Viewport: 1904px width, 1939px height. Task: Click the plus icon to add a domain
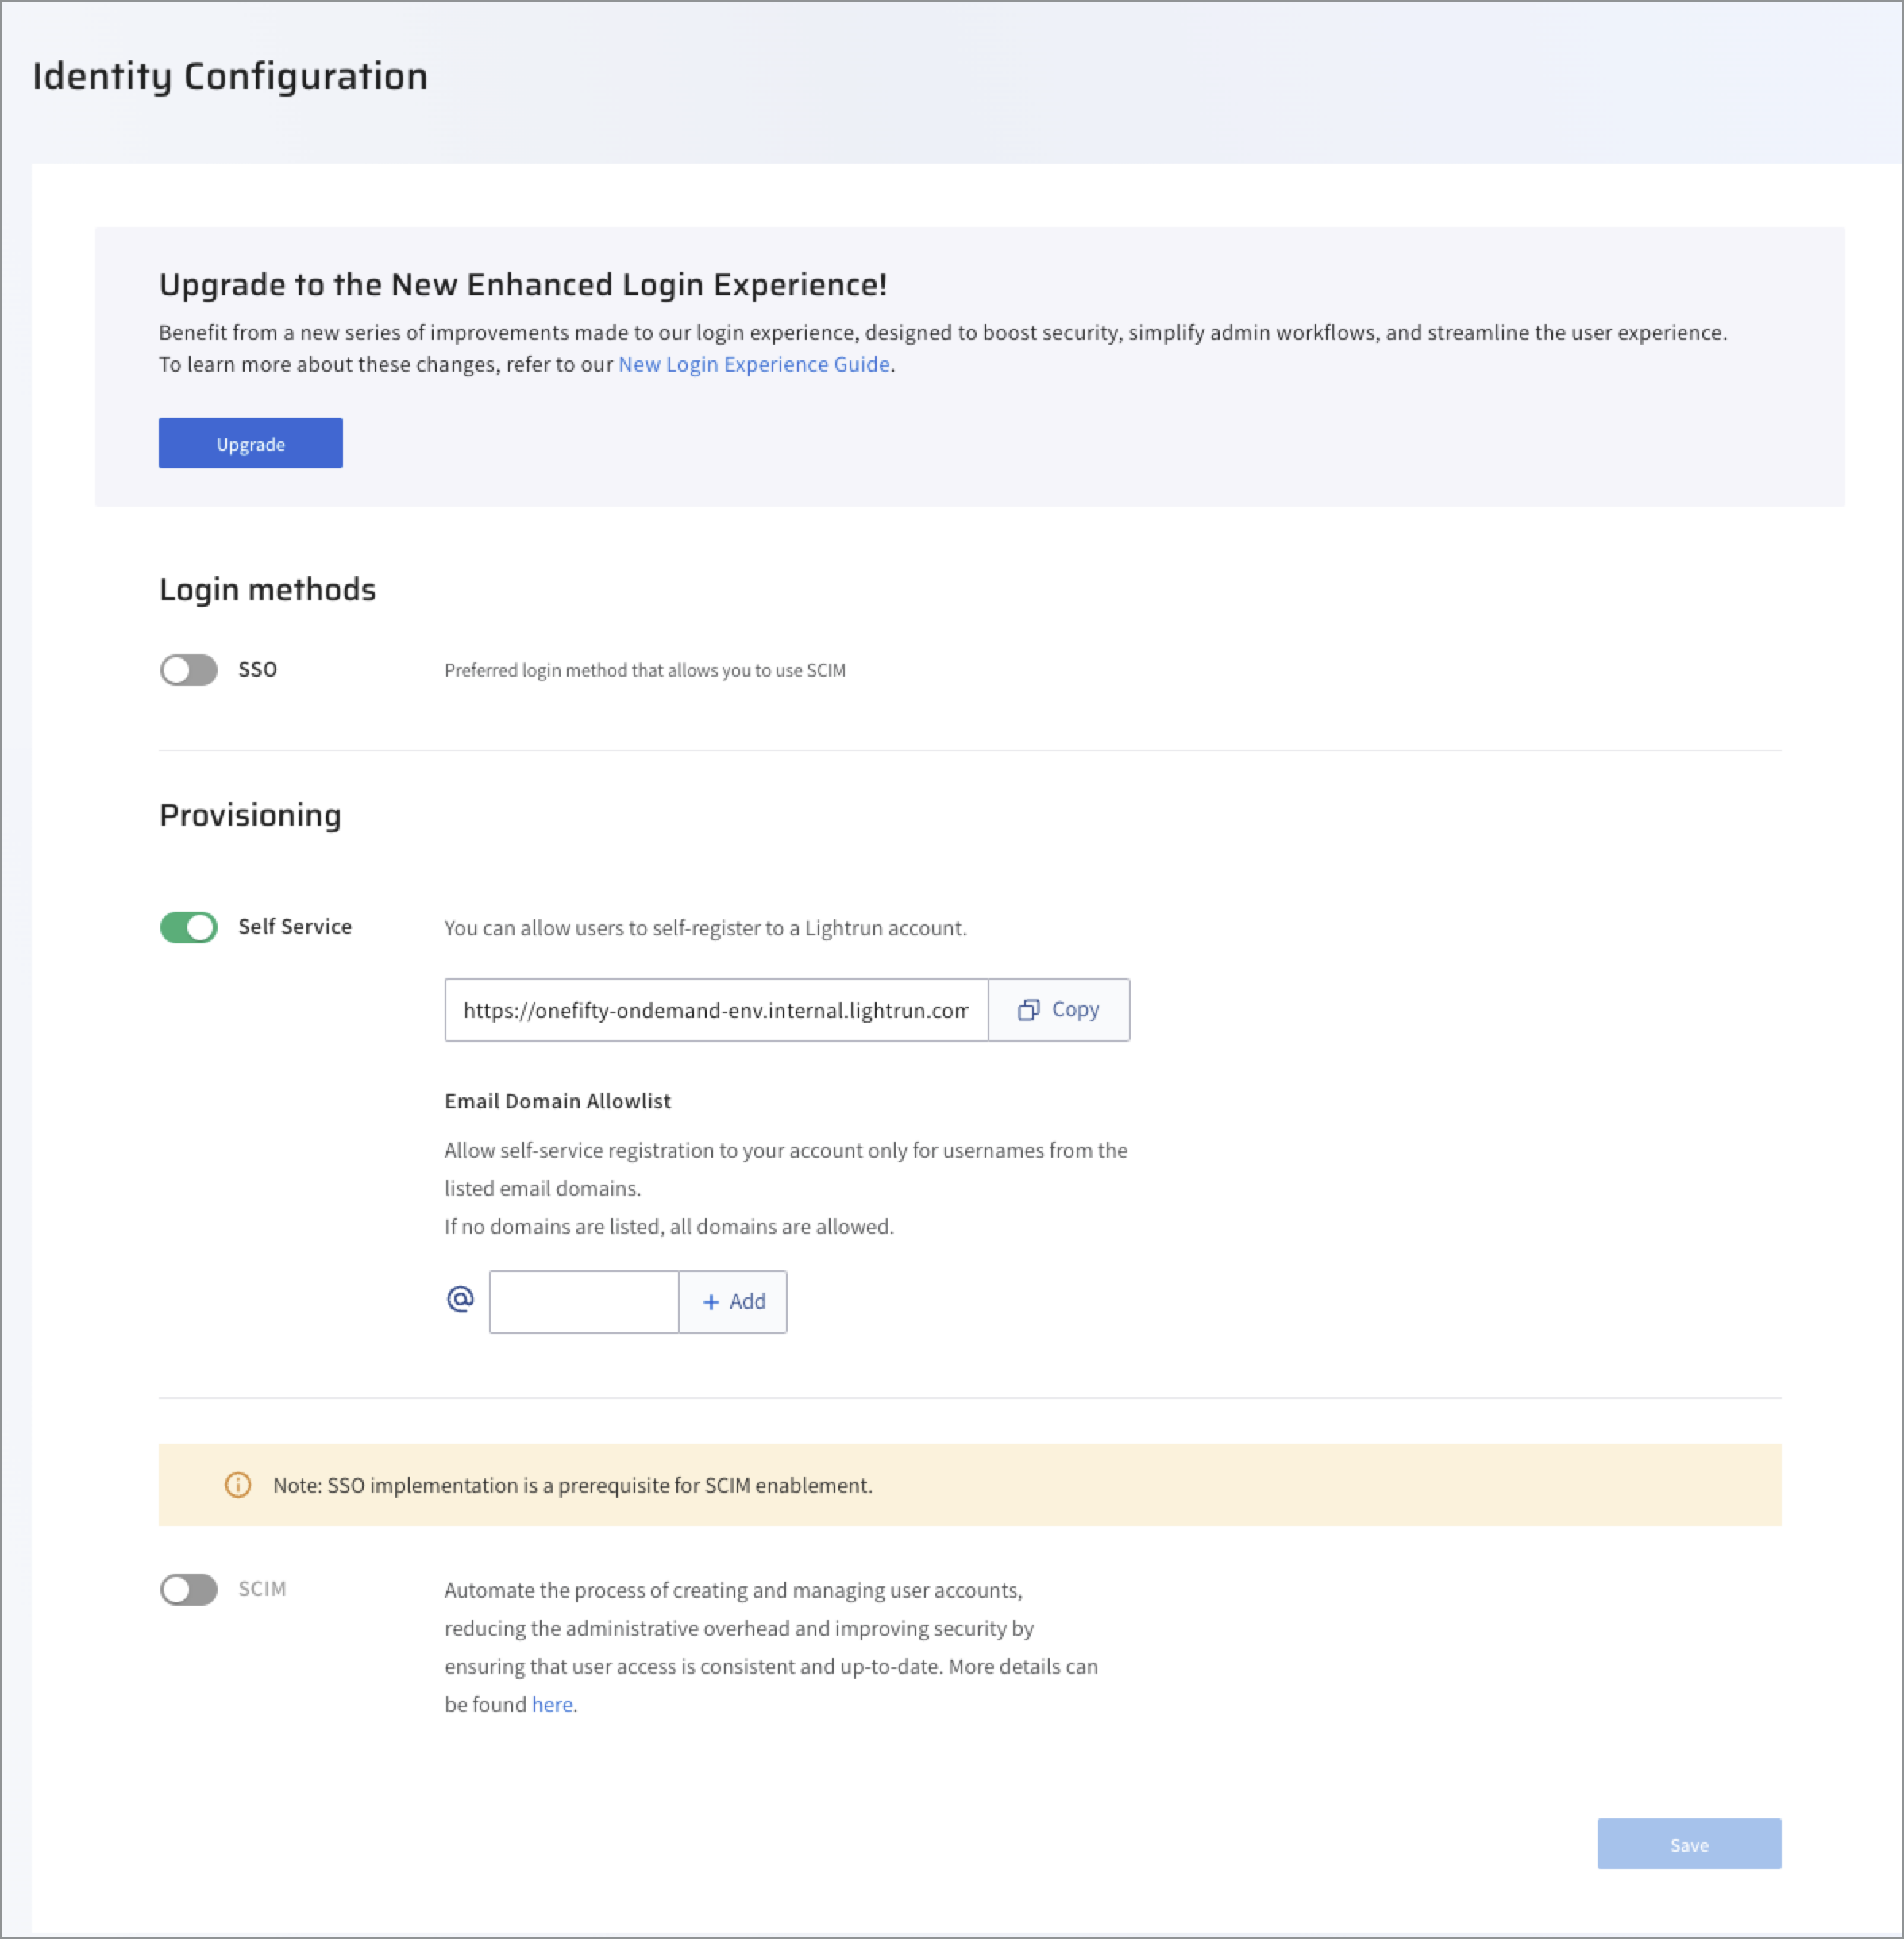(x=711, y=1302)
